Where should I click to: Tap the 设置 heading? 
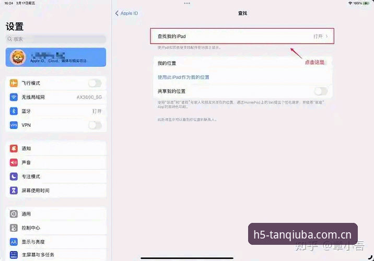pyautogui.click(x=15, y=27)
